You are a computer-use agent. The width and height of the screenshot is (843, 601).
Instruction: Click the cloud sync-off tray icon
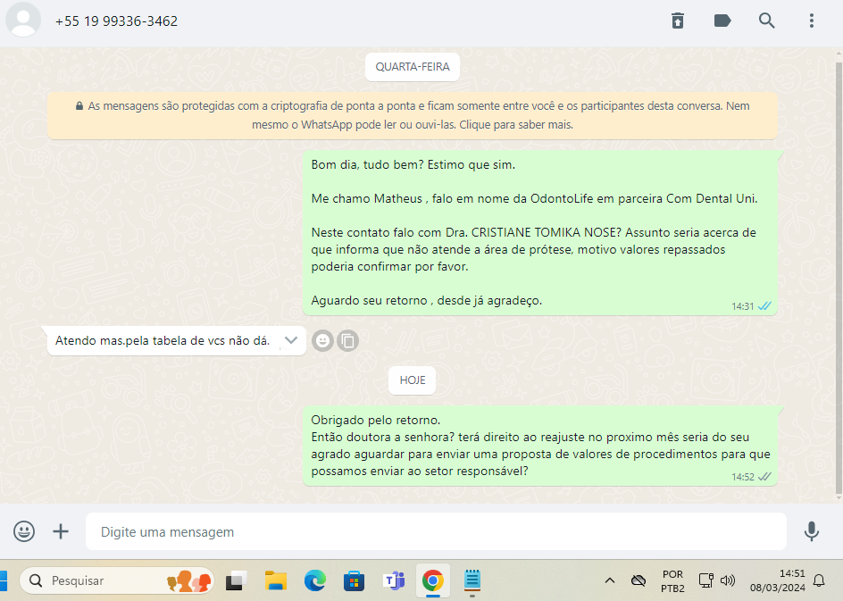point(639,580)
